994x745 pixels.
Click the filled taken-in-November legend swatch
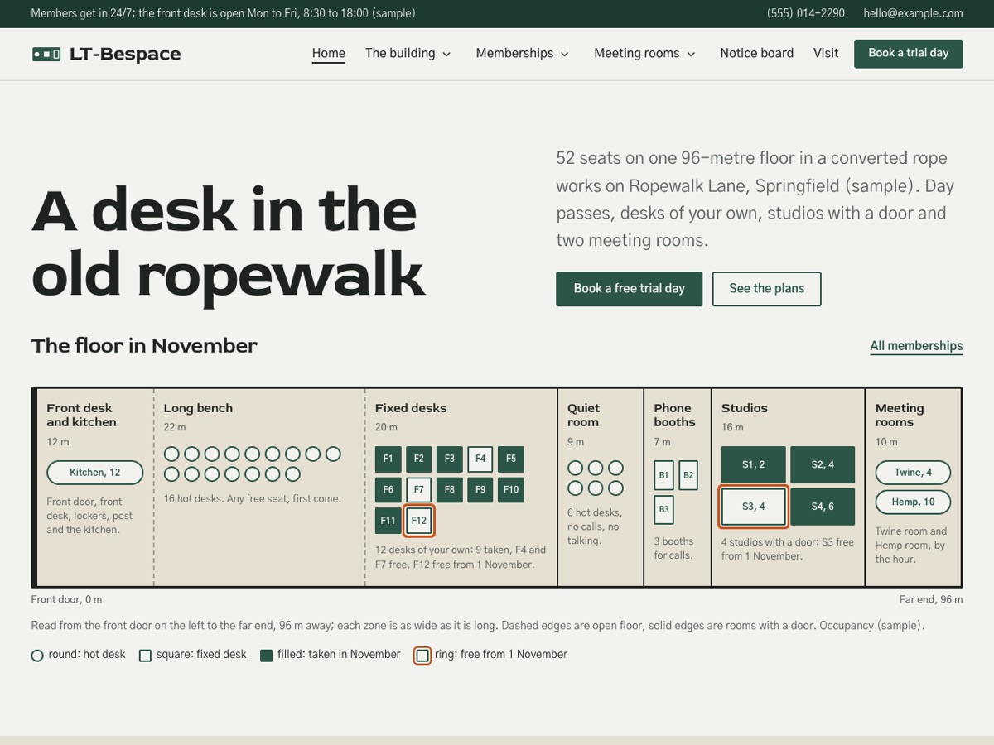(267, 656)
